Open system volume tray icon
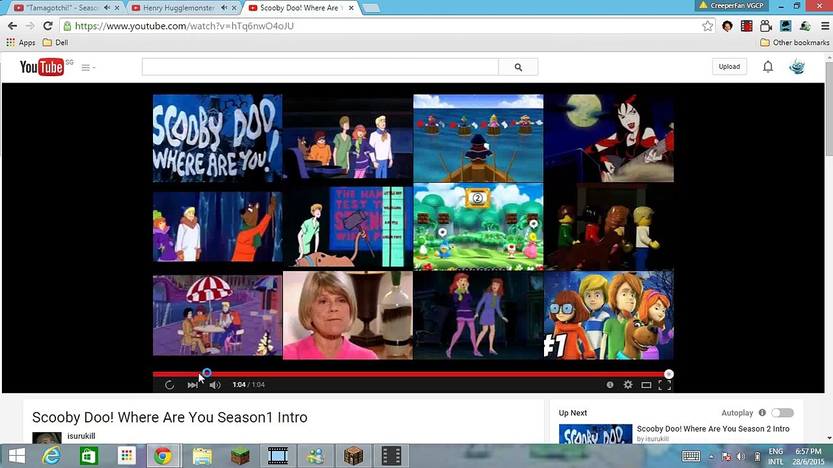This screenshot has width=833, height=468. coord(741,456)
